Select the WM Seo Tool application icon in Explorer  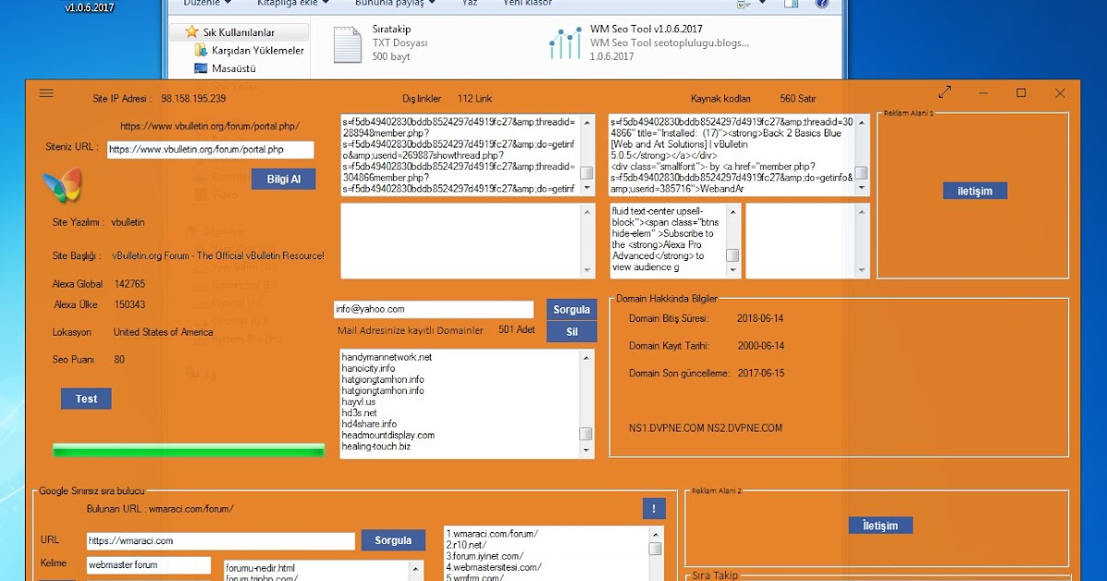pos(565,42)
